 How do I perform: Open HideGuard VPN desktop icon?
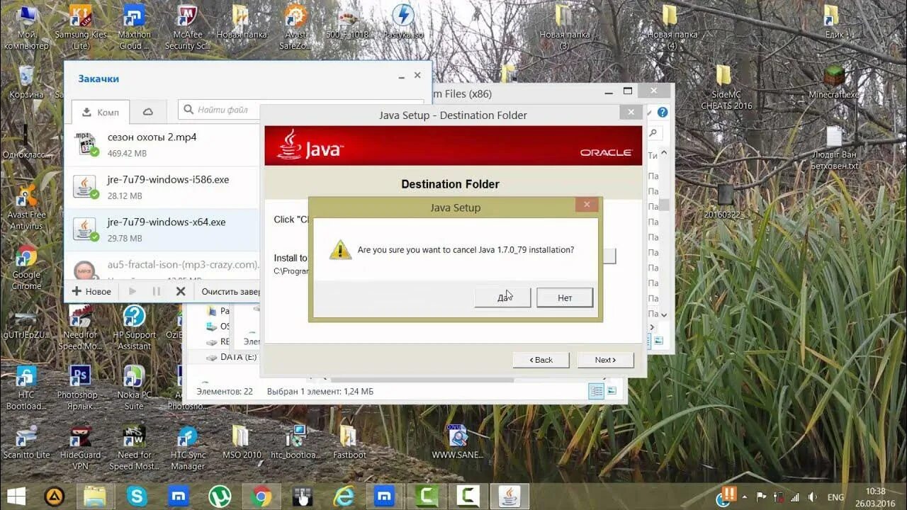coord(80,448)
